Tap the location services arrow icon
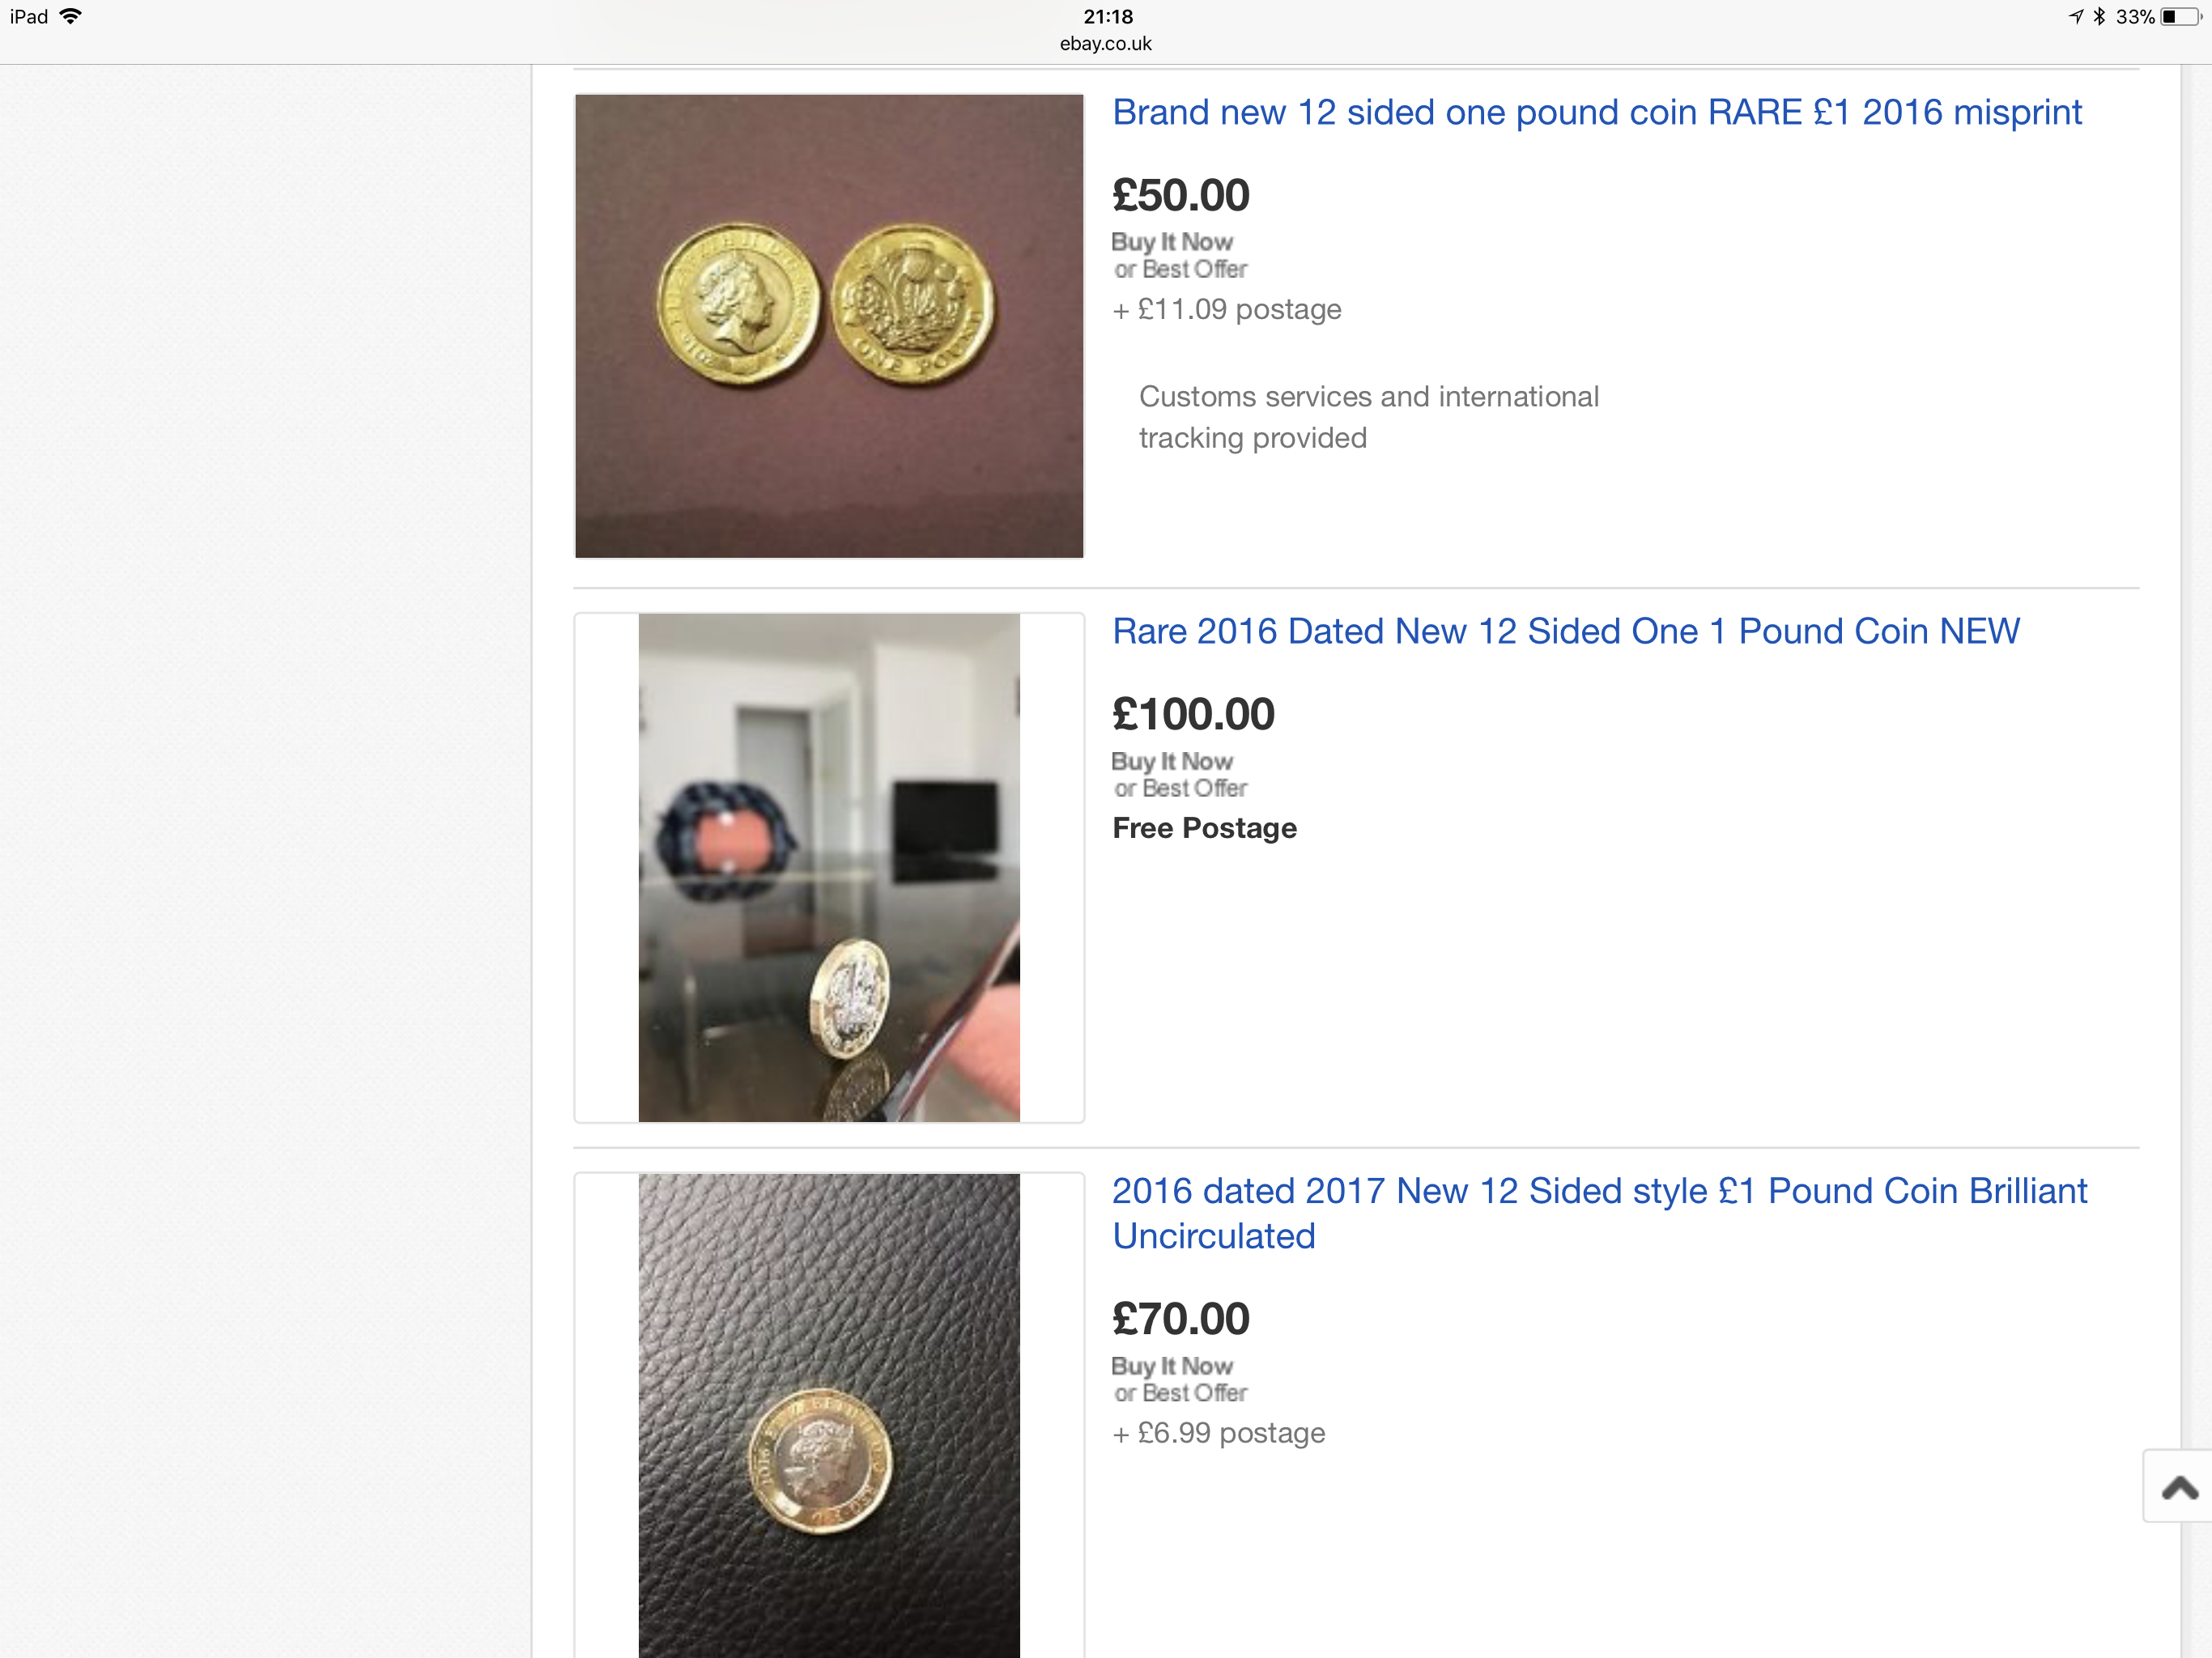Viewport: 2212px width, 1658px height. (2076, 16)
